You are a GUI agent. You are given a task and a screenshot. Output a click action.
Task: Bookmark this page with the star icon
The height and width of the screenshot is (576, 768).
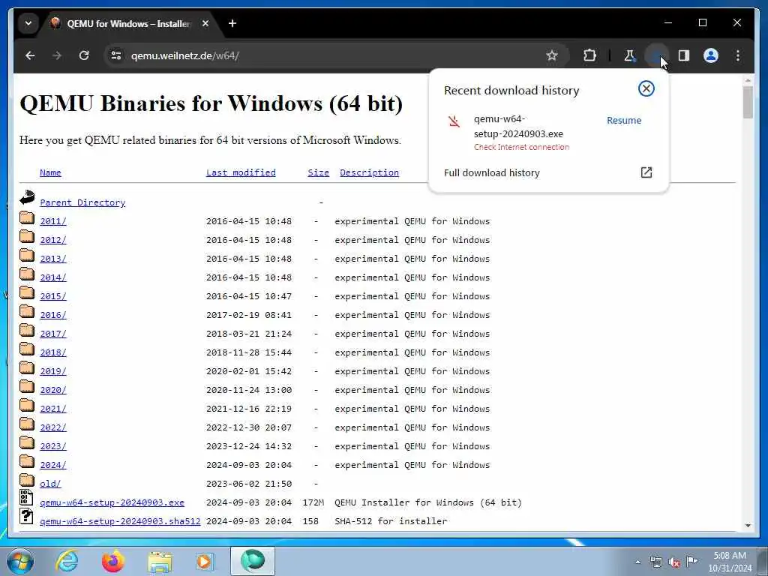[552, 55]
